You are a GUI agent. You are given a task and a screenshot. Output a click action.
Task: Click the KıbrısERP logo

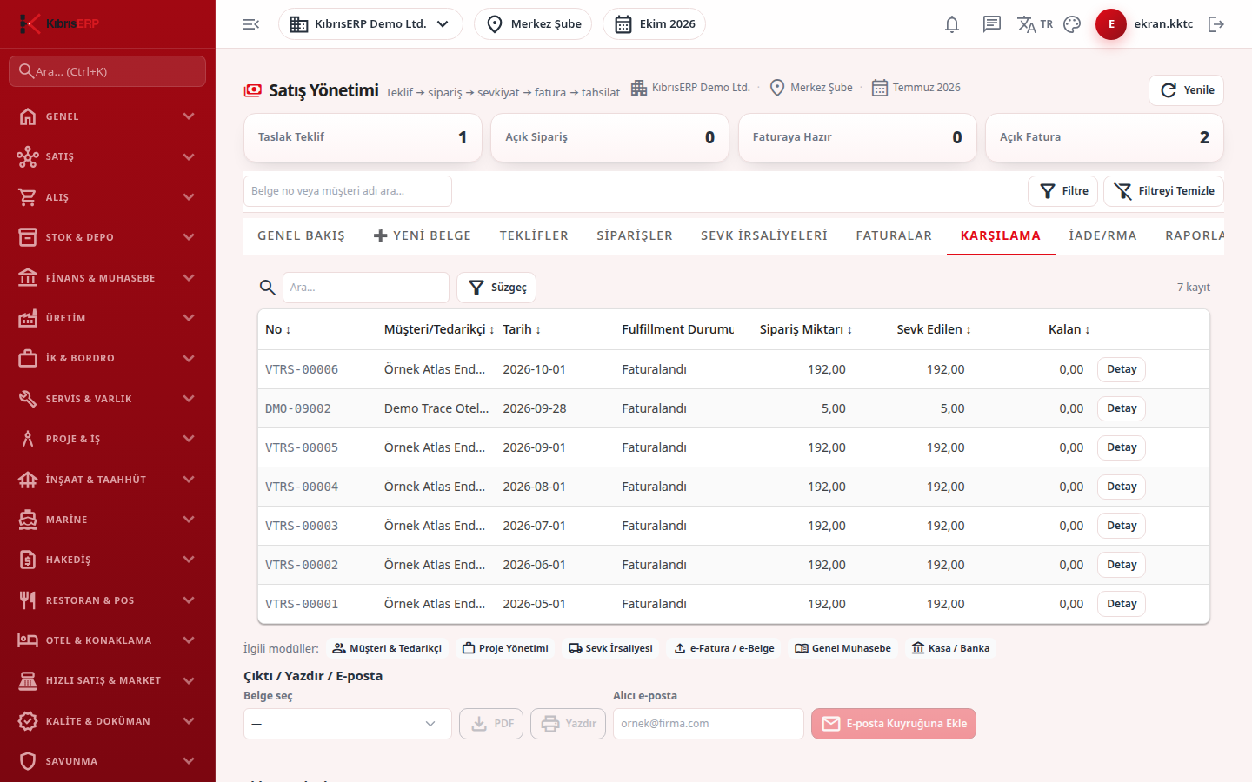point(59,23)
